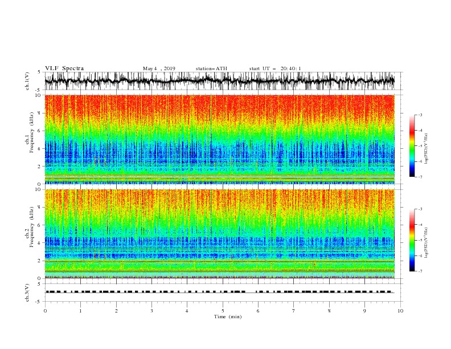Click the "-3" tick on the ch.1 color bar

[x=420, y=115]
